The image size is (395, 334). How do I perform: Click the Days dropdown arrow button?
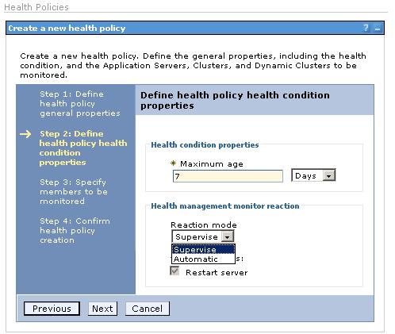pos(329,175)
